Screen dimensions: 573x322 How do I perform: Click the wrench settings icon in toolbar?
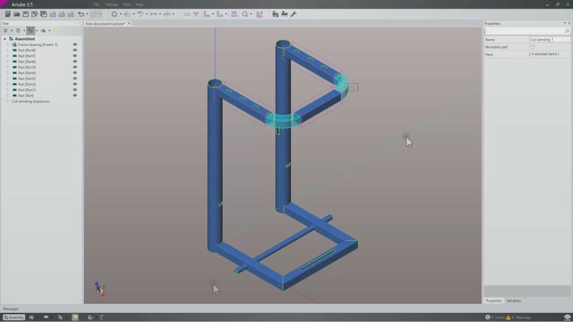(293, 14)
